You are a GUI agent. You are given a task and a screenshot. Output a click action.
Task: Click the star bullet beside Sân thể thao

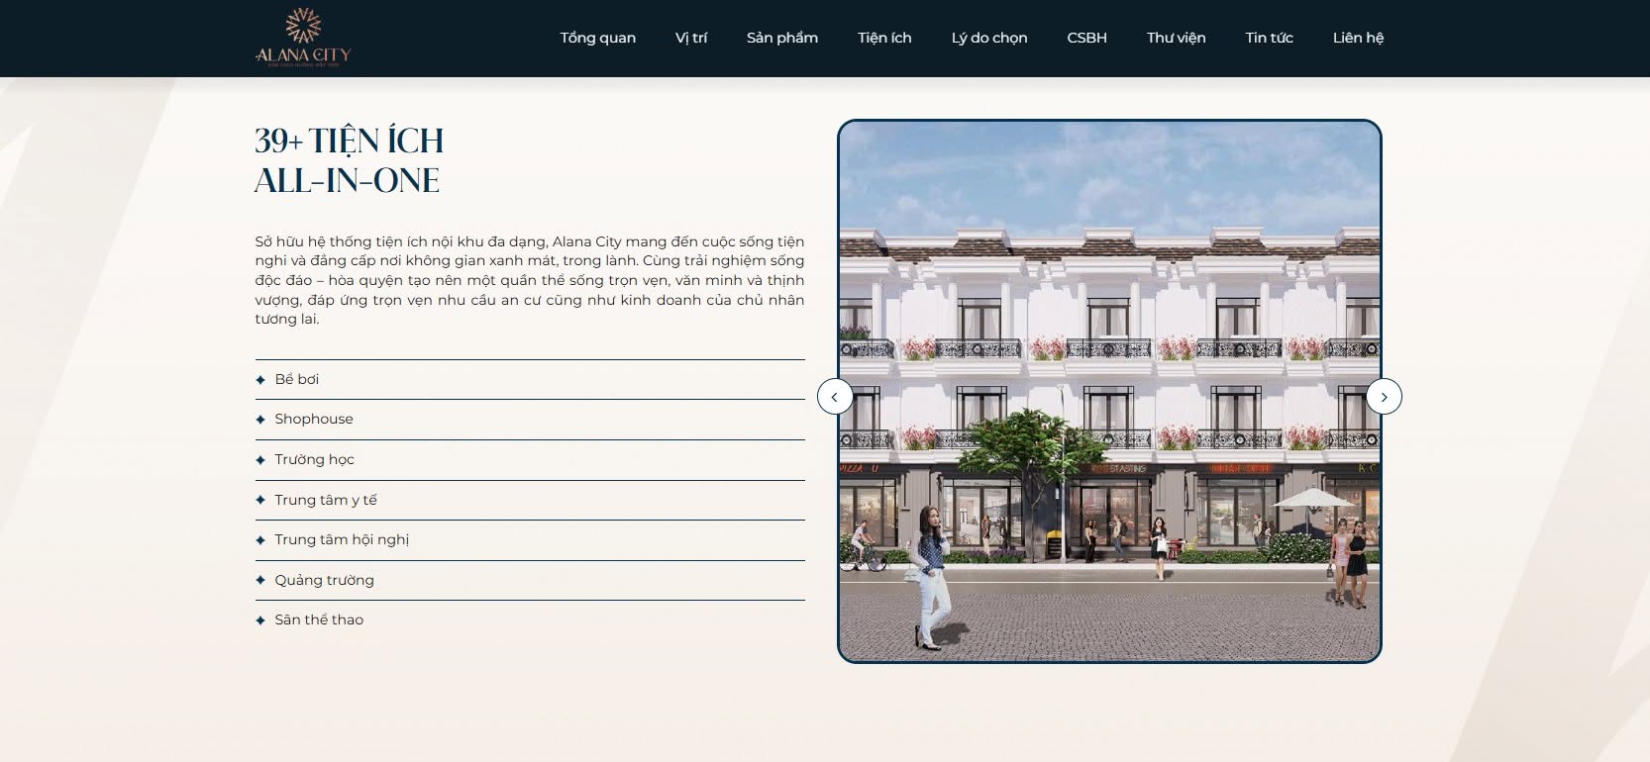pyautogui.click(x=260, y=620)
